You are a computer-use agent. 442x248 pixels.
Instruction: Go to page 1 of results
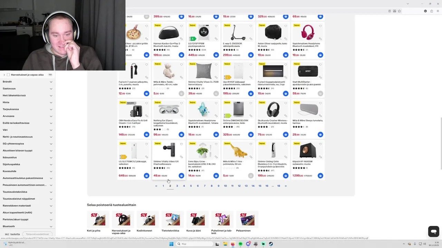(163, 186)
